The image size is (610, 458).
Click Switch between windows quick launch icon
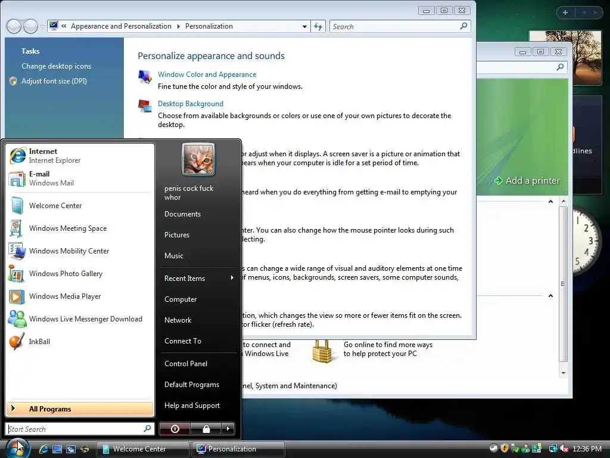(x=71, y=449)
